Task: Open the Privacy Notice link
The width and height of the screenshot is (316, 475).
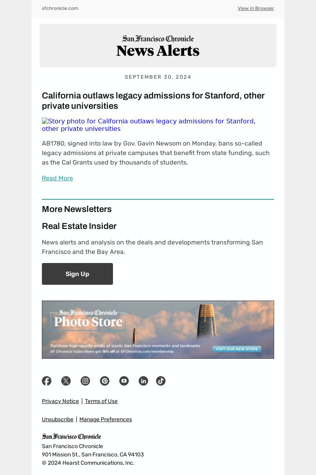Action: click(x=60, y=401)
